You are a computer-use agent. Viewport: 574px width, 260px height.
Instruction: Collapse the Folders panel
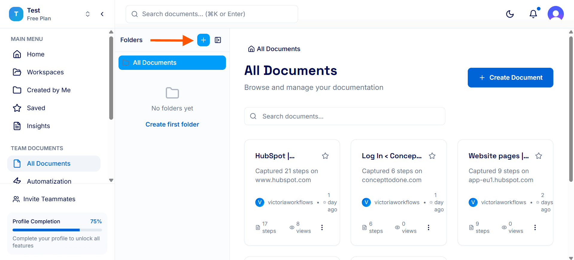(x=218, y=40)
